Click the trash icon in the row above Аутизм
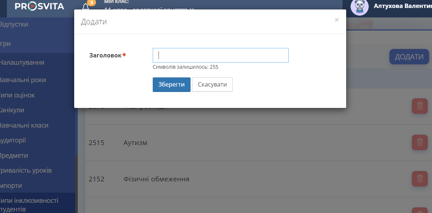Viewport: 432px width, 213px height. point(420,106)
